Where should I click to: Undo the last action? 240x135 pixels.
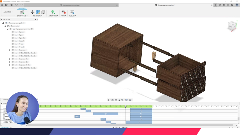click(16, 5)
